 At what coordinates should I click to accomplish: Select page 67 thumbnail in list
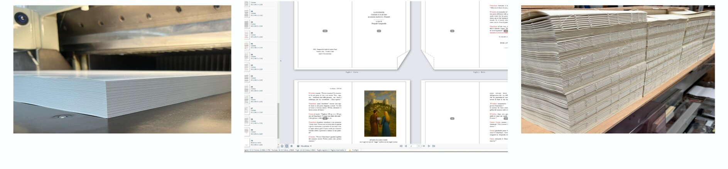pos(247,110)
